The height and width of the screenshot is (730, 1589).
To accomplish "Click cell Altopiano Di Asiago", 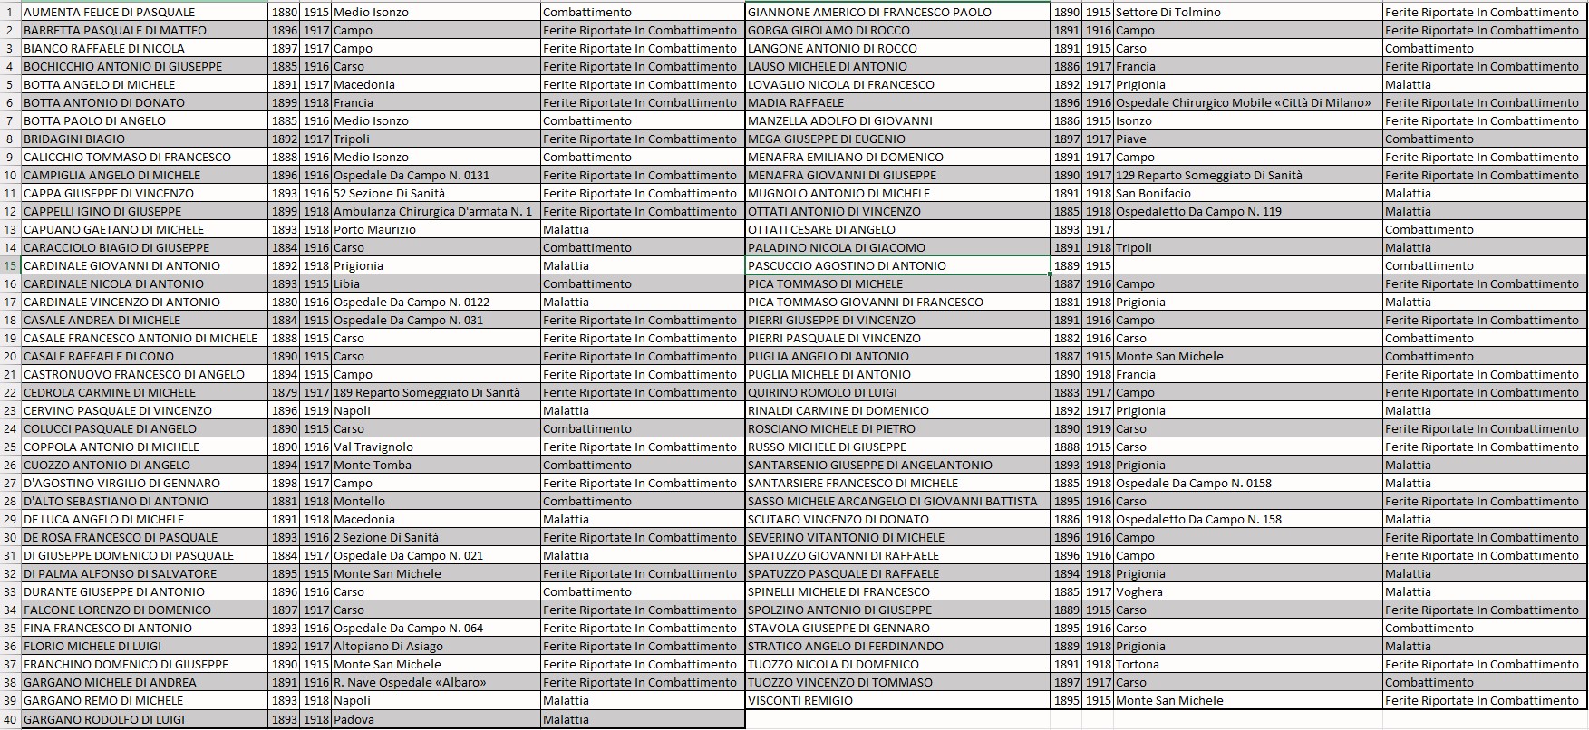I will pos(436,646).
